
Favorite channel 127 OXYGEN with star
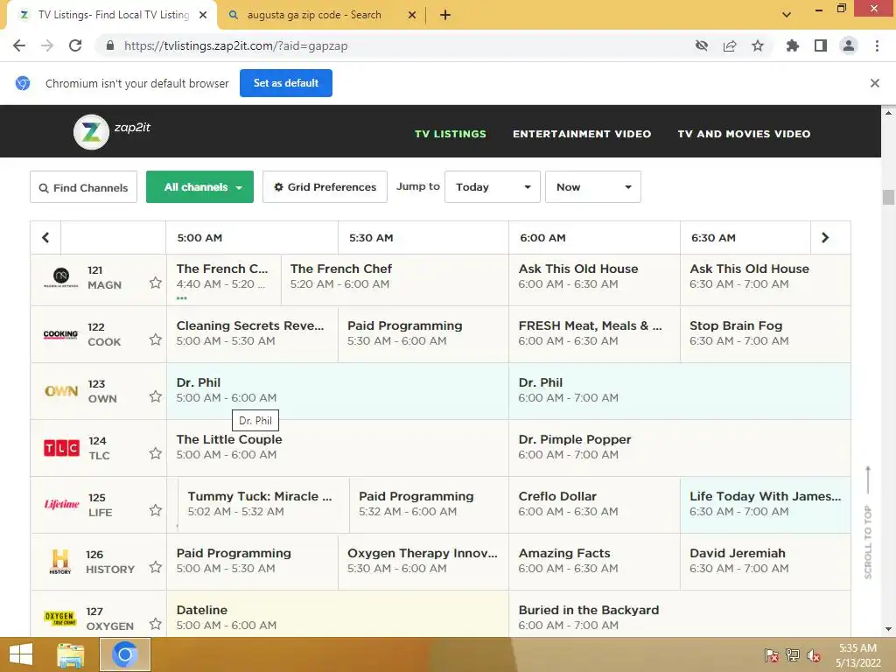(x=156, y=624)
